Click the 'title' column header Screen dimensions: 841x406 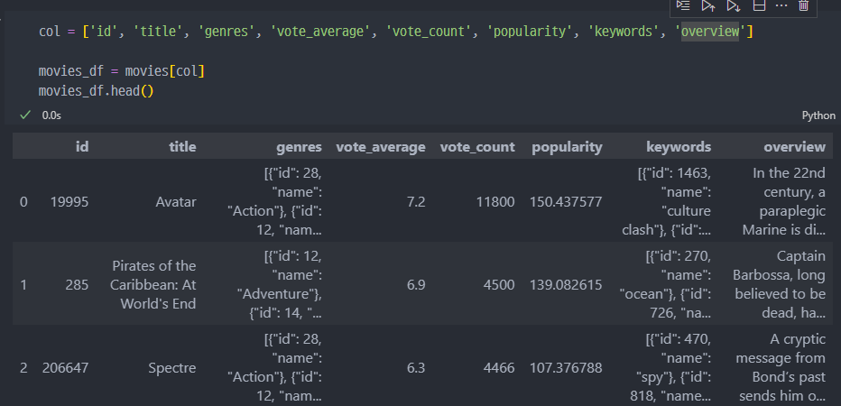(182, 146)
